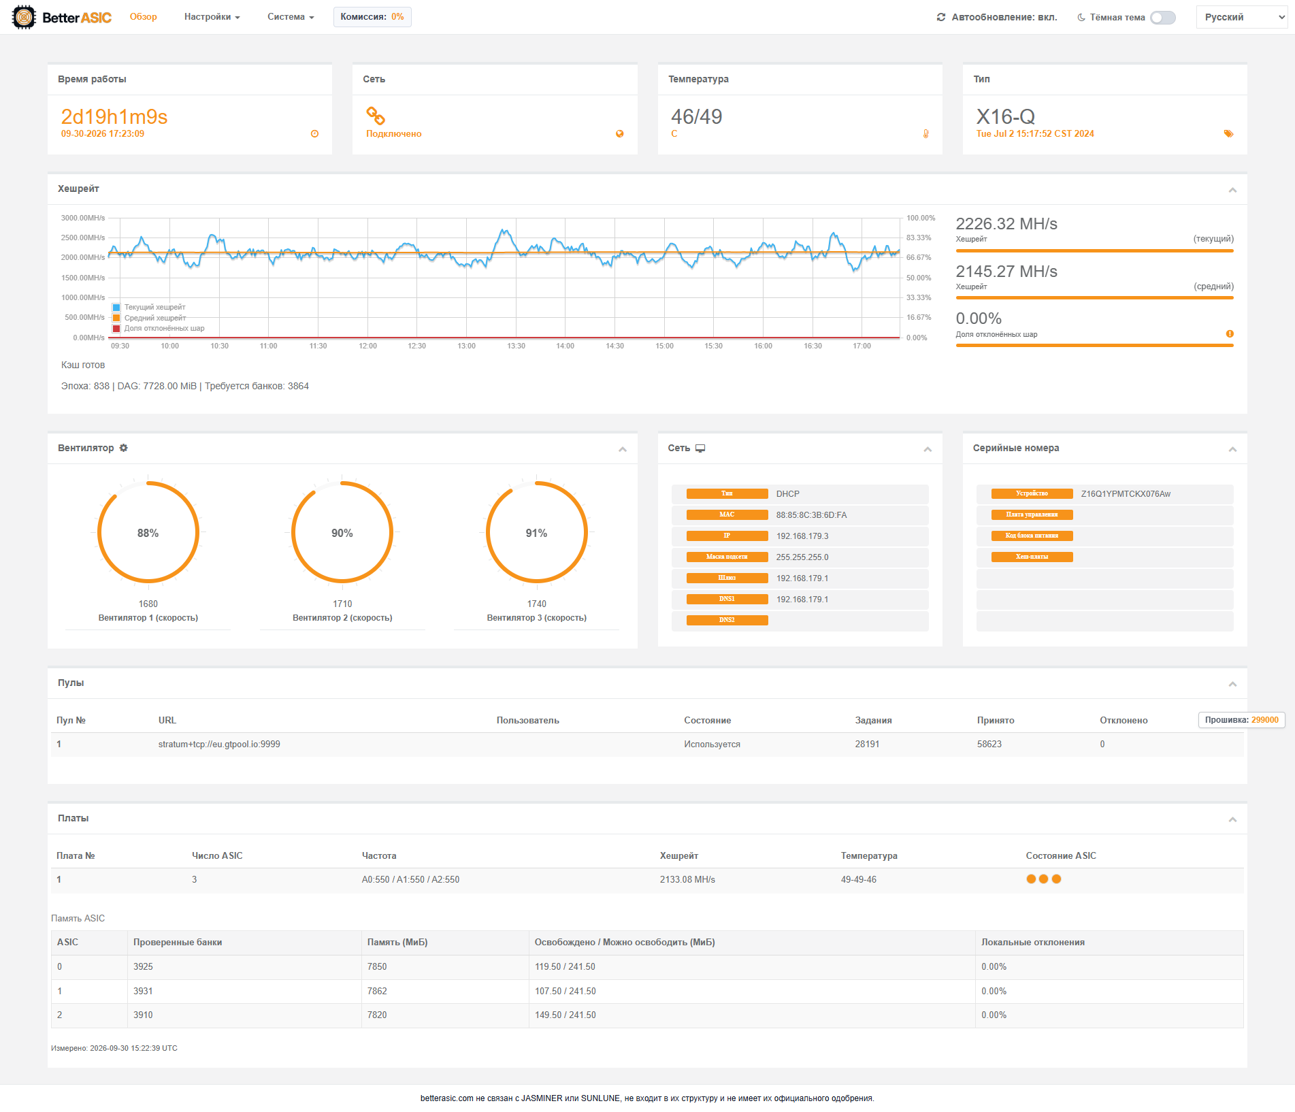Click the BetterASIC chip logo
The width and height of the screenshot is (1295, 1112).
(24, 17)
